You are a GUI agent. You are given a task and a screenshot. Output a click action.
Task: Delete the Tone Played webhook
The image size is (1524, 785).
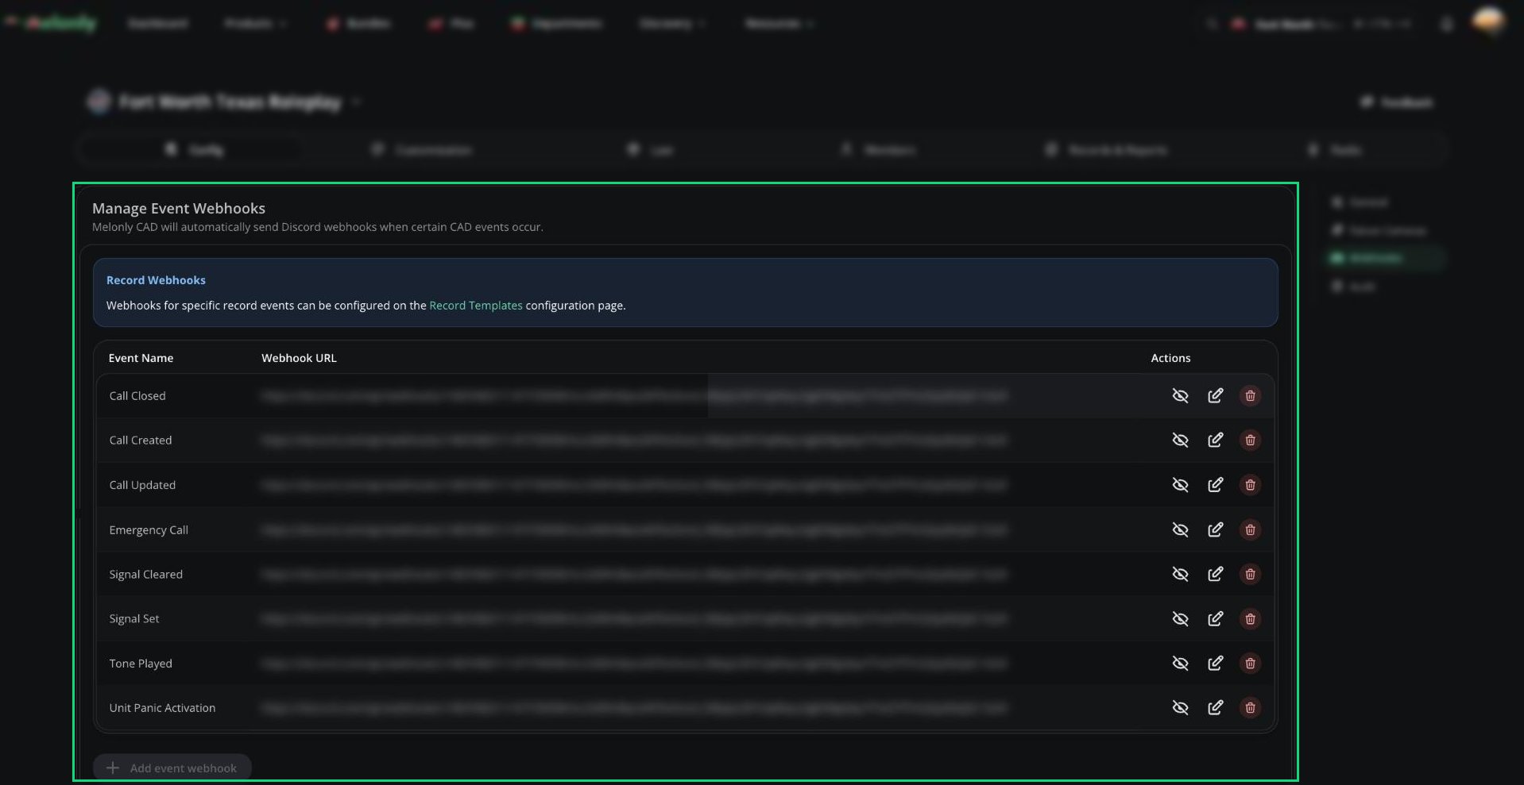click(1250, 663)
